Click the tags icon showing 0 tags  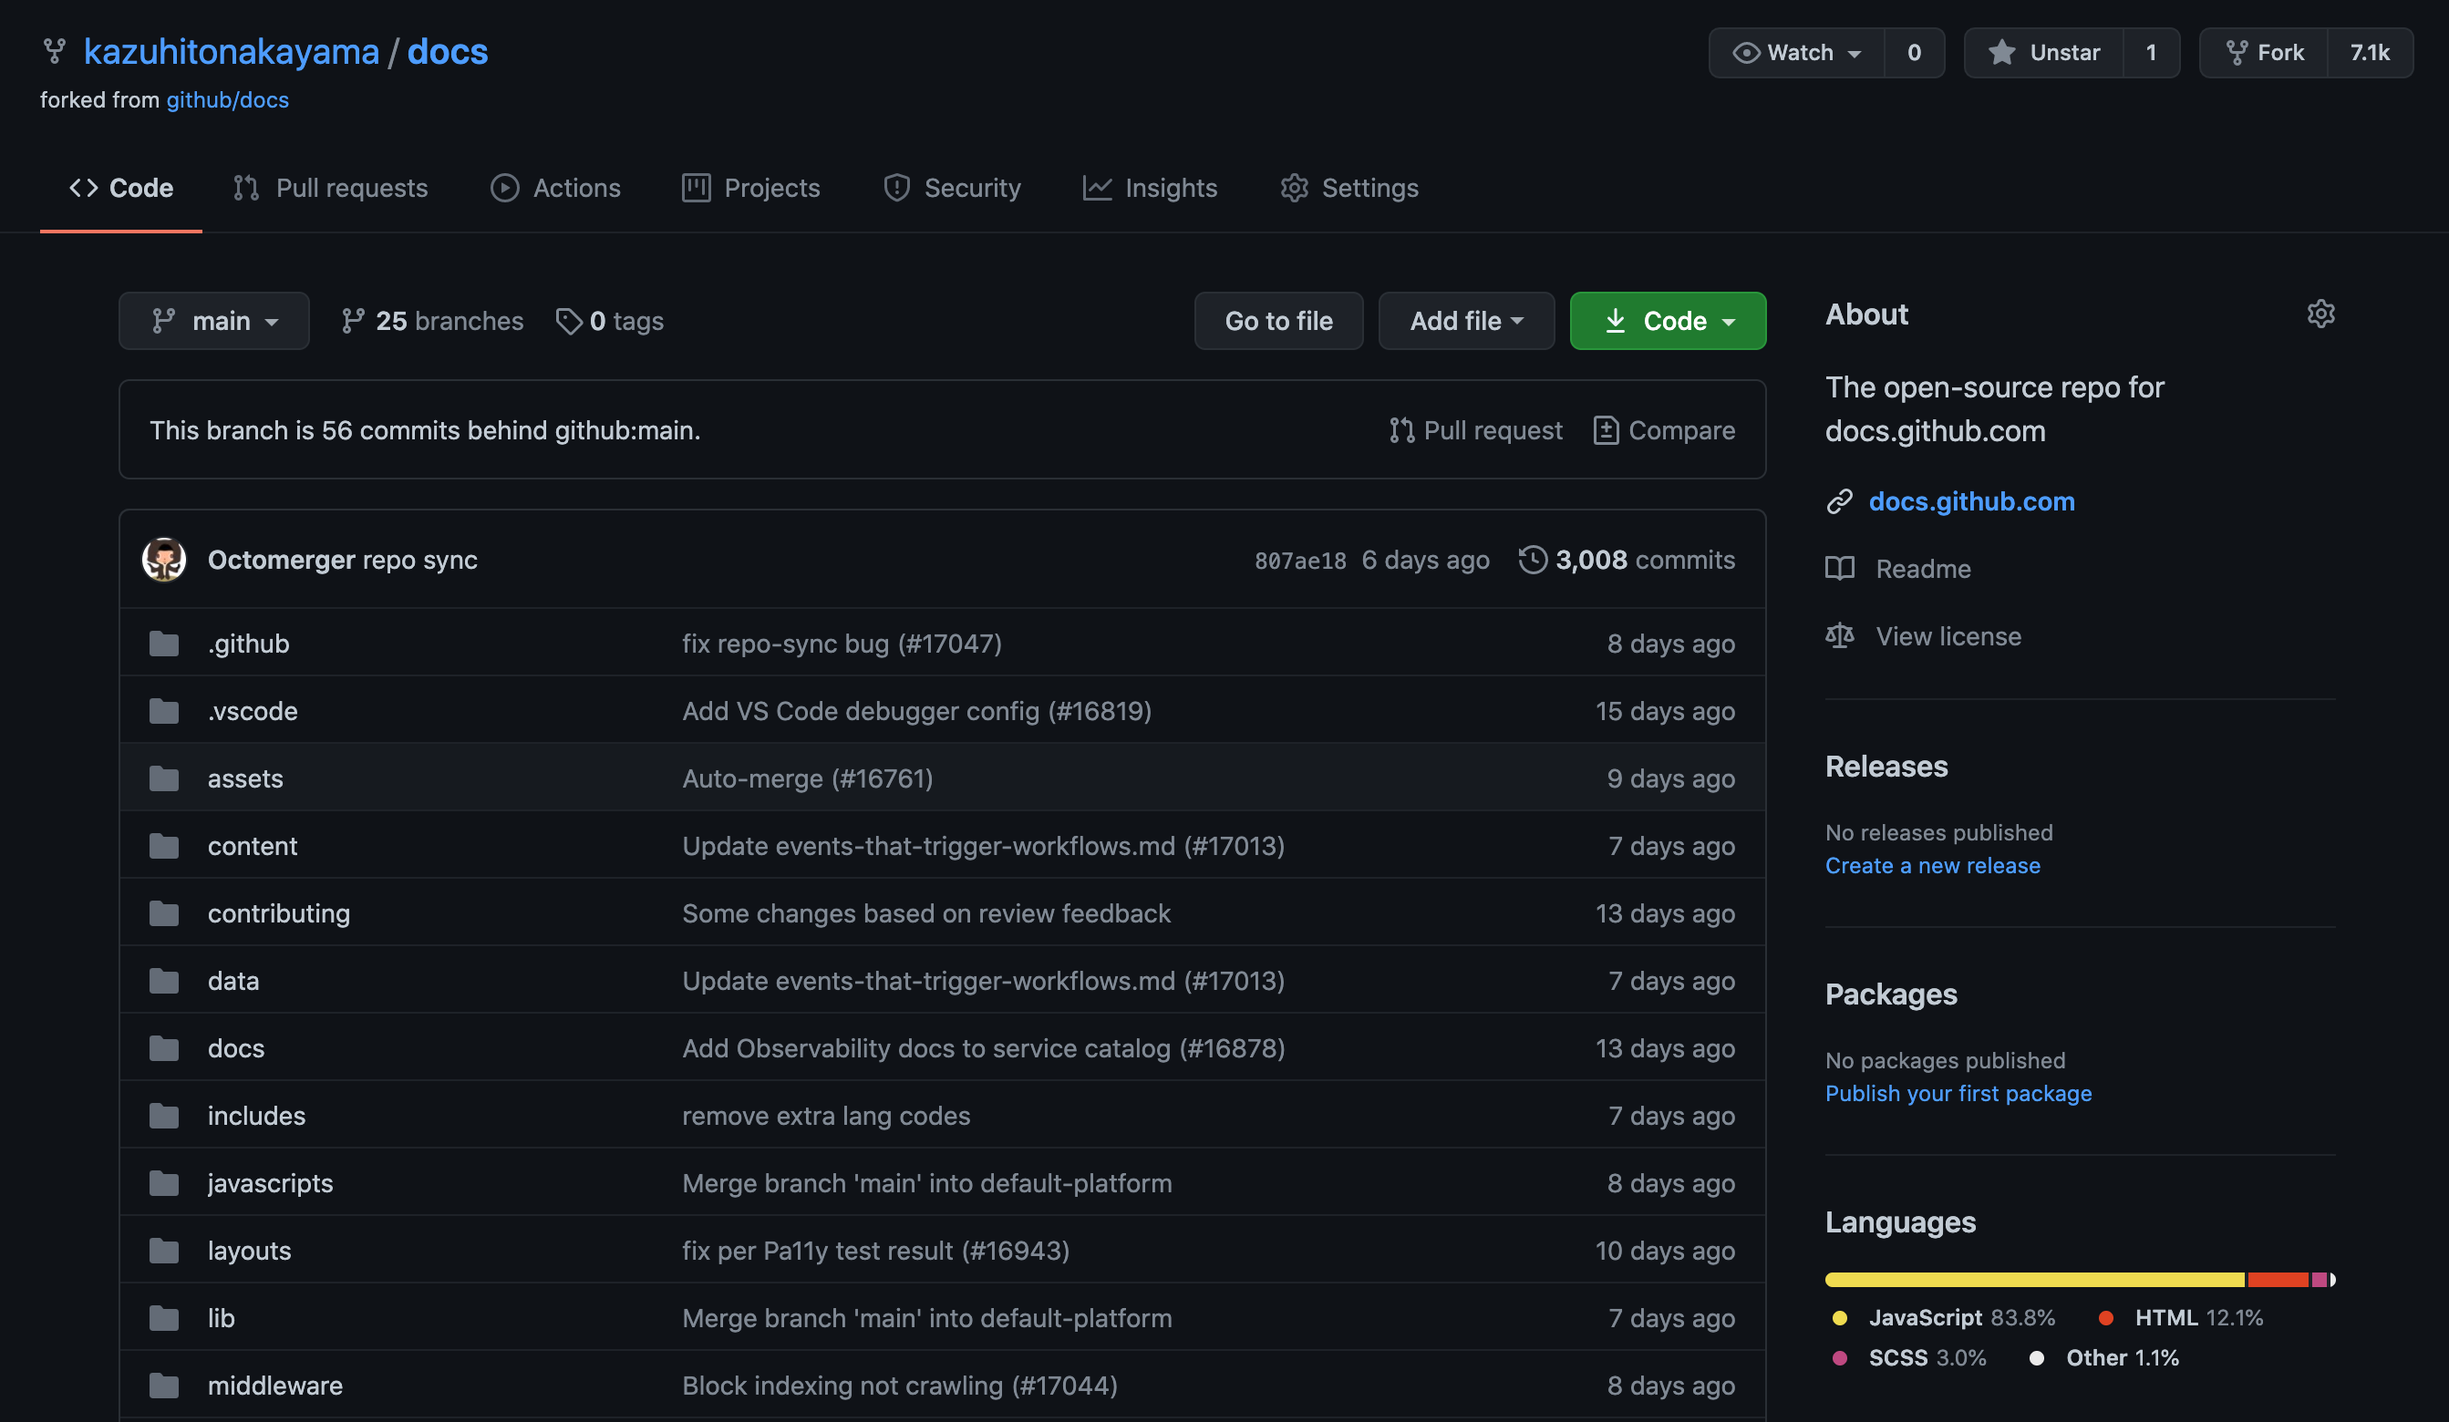click(x=569, y=321)
